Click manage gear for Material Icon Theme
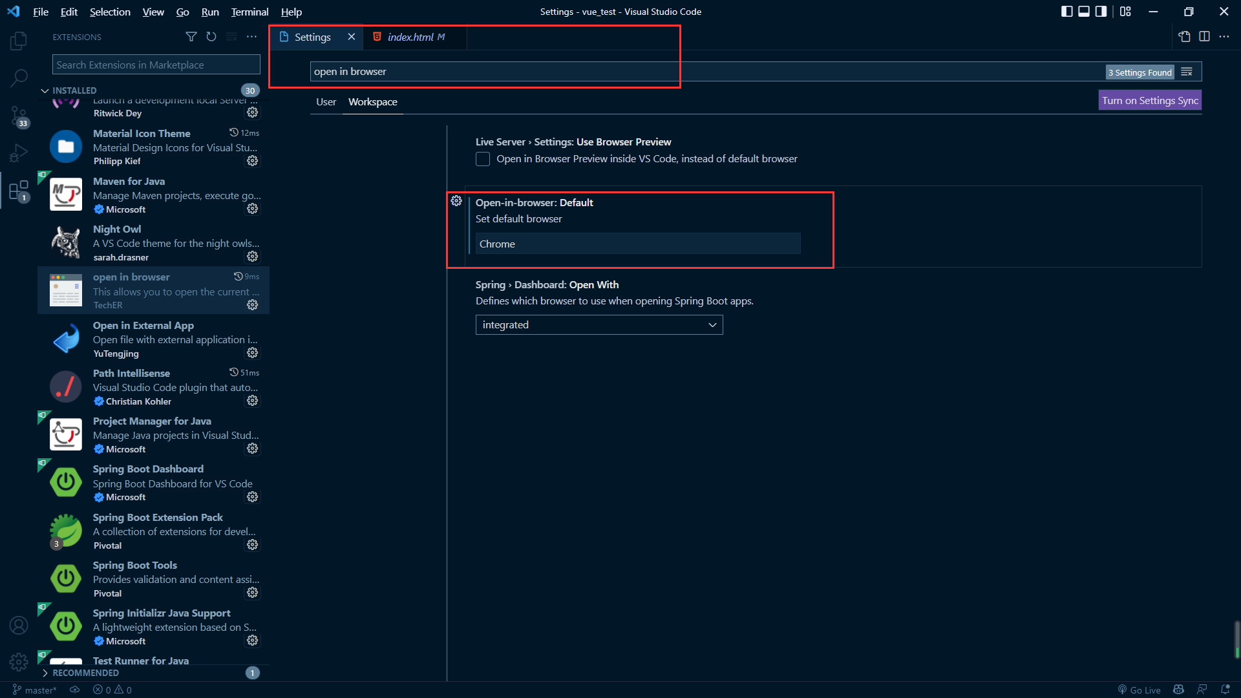 coord(253,160)
